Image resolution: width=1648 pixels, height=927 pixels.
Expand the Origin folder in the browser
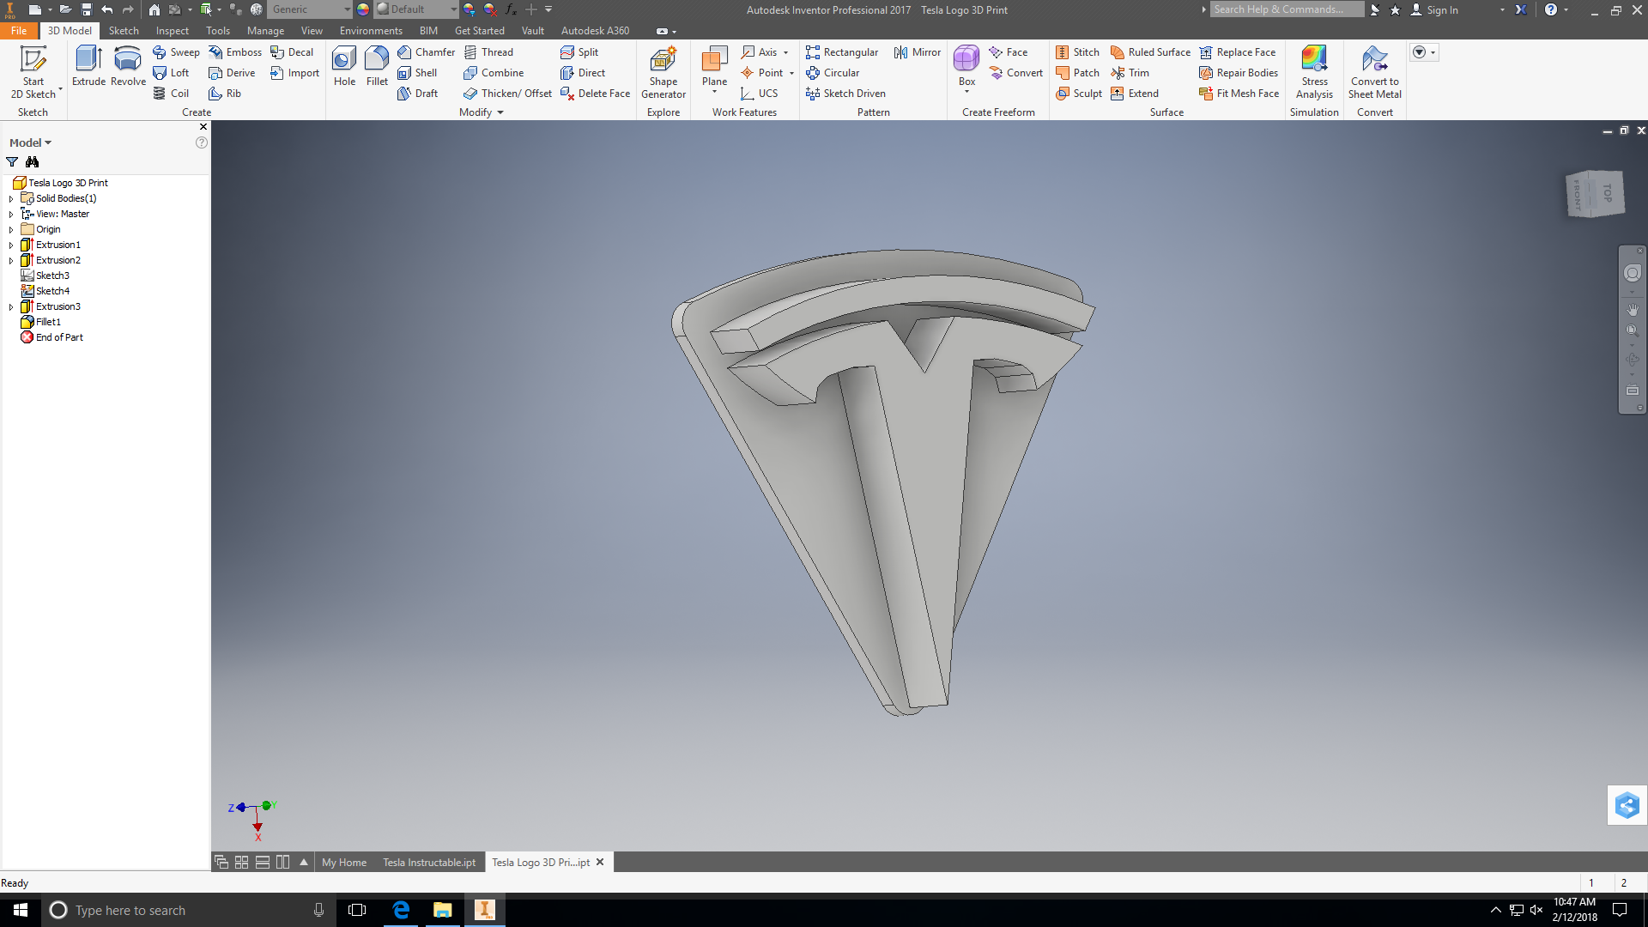11,229
